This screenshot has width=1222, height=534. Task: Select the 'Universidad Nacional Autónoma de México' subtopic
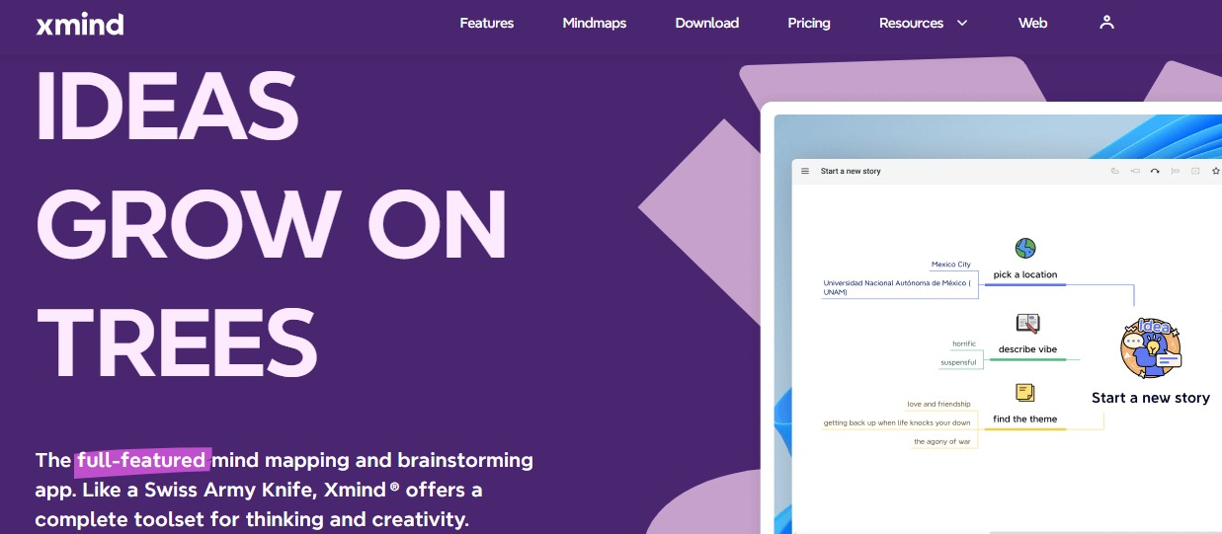pos(898,287)
